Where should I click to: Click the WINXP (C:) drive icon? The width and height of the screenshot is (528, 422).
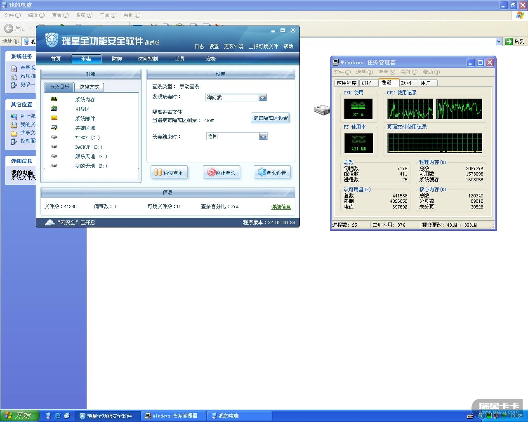click(54, 137)
